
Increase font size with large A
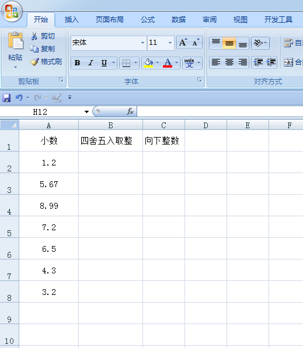pyautogui.click(x=183, y=42)
